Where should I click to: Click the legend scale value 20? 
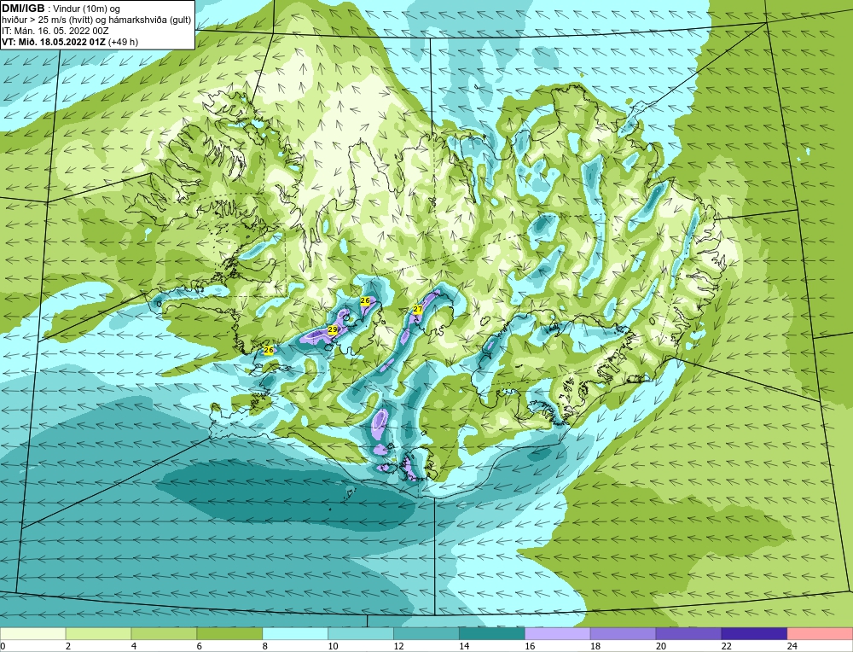point(661,647)
